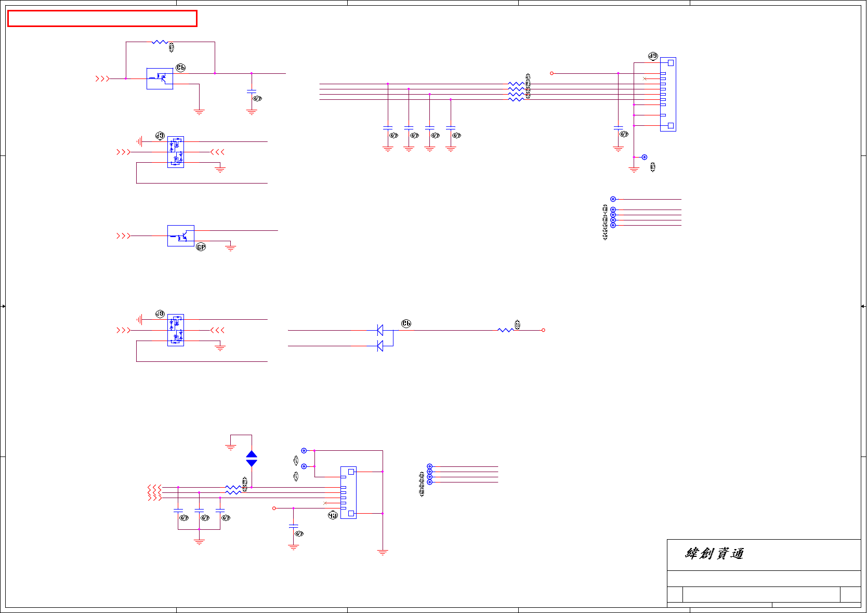Click the bottom multi-pin connector body
This screenshot has height=613, width=867.
coord(348,492)
